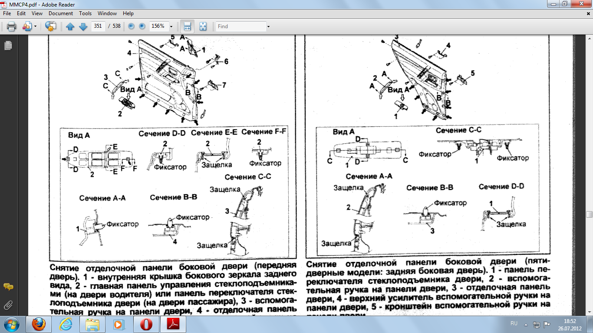Click the heading 'Сечение D-D' in left diagram

[x=162, y=134]
